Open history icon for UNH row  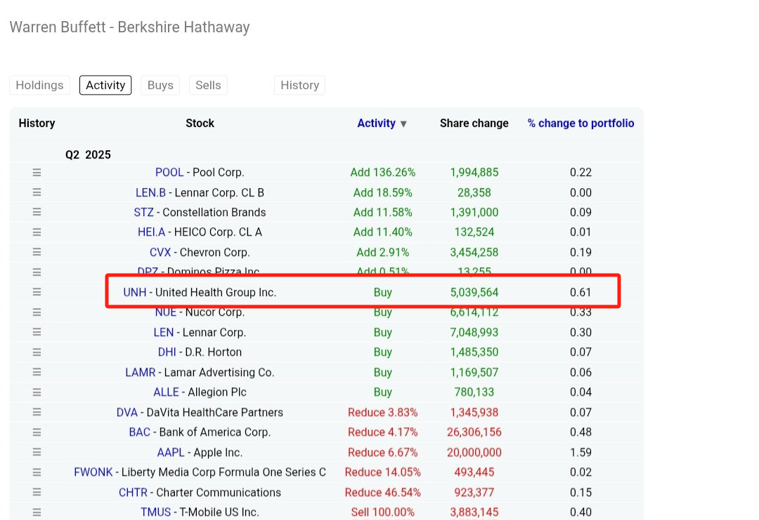click(37, 292)
